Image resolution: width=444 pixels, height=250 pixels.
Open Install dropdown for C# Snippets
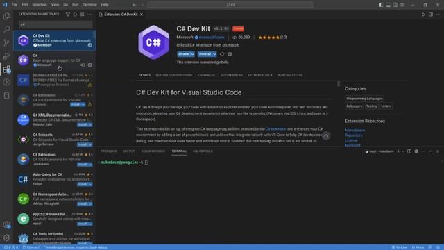point(90,144)
